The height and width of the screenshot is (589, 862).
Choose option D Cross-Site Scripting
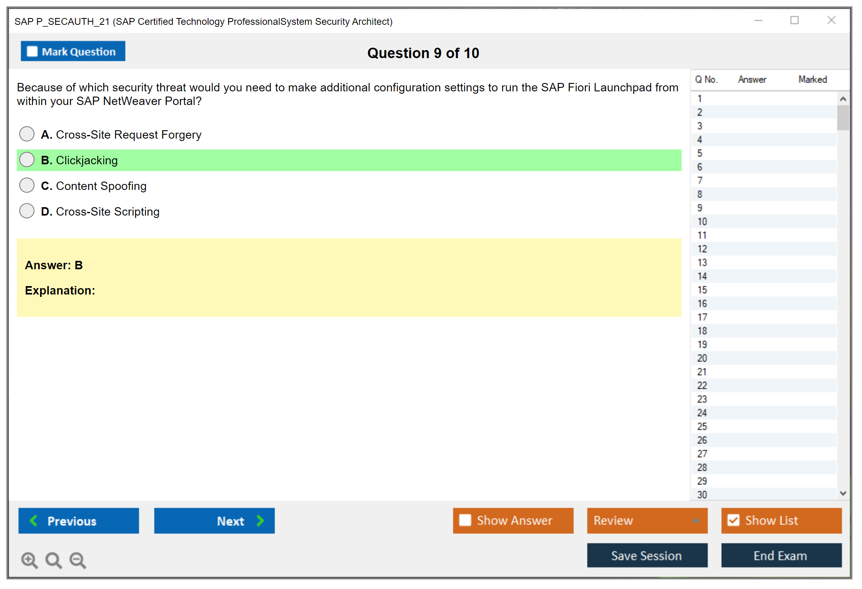click(27, 211)
